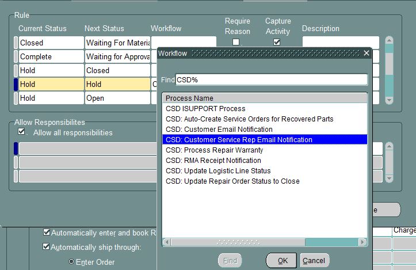Viewport: 416px width, 270px height.
Task: Click the Rule list scrollbar thumb
Action: click(389, 64)
